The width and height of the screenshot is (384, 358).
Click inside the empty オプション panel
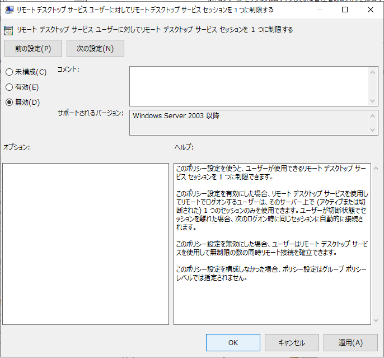click(x=86, y=244)
